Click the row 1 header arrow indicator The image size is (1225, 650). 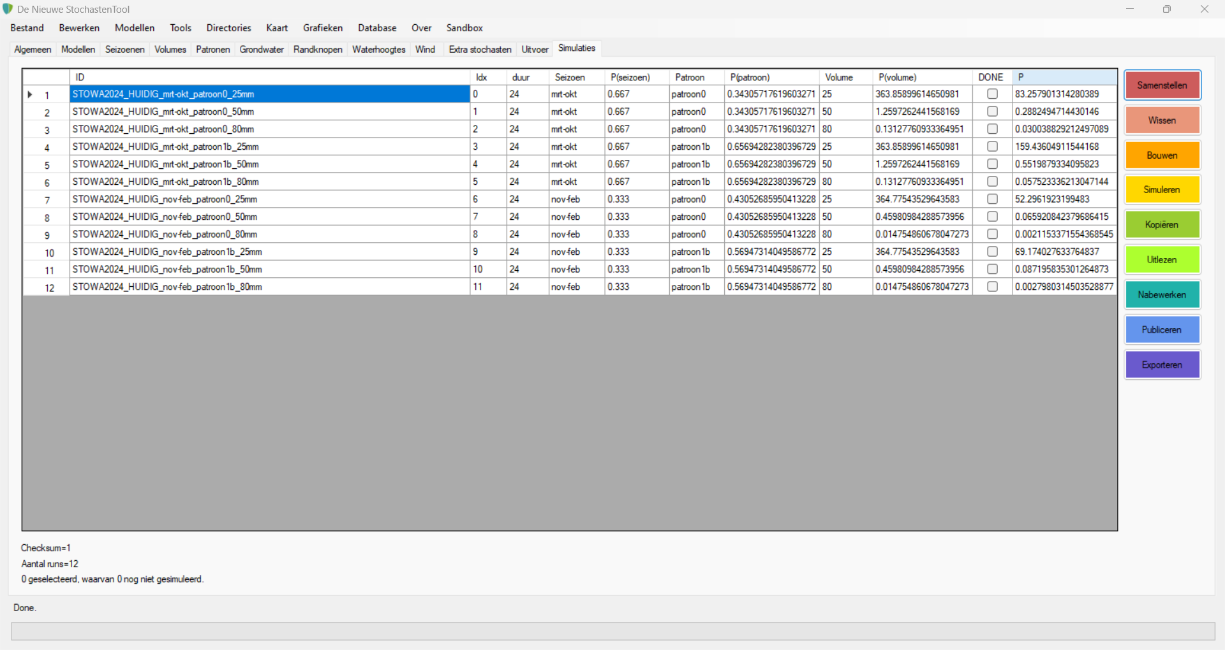pos(29,94)
